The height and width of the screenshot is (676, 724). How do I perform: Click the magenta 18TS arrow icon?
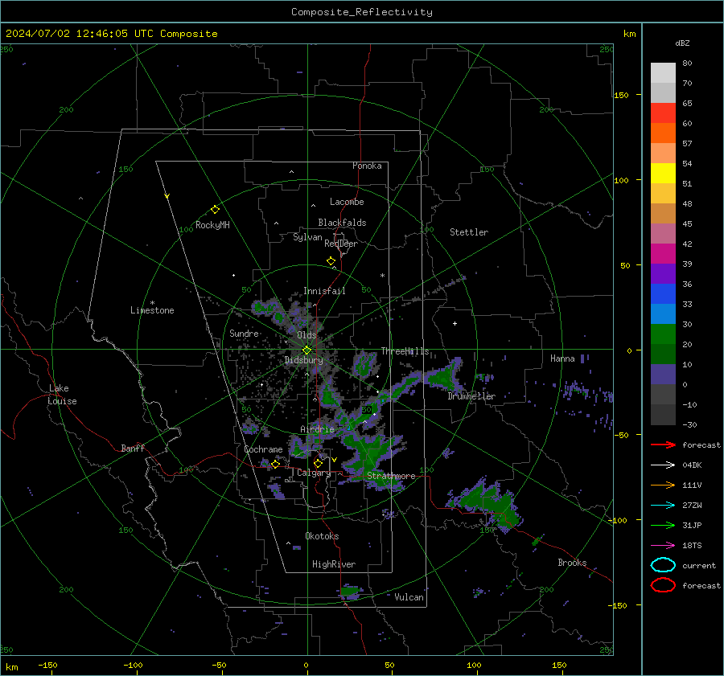coord(663,546)
